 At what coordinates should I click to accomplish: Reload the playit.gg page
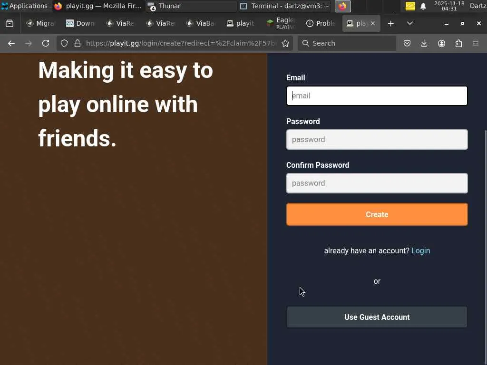pos(46,43)
